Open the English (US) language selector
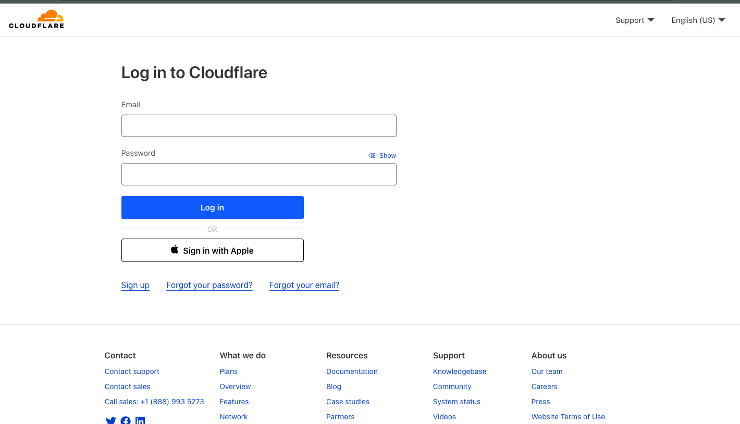This screenshot has width=740, height=424. coord(698,20)
